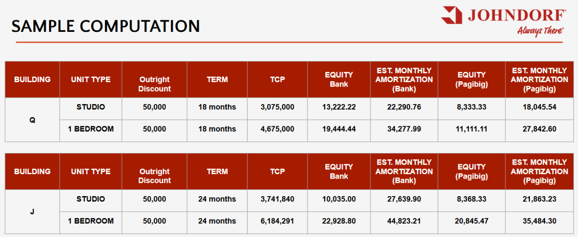The height and width of the screenshot is (237, 578).
Task: Click the 3,075,000 TCP value
Action: [277, 107]
